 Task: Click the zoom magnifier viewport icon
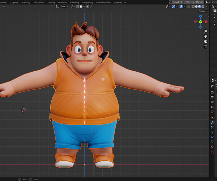coord(205,31)
